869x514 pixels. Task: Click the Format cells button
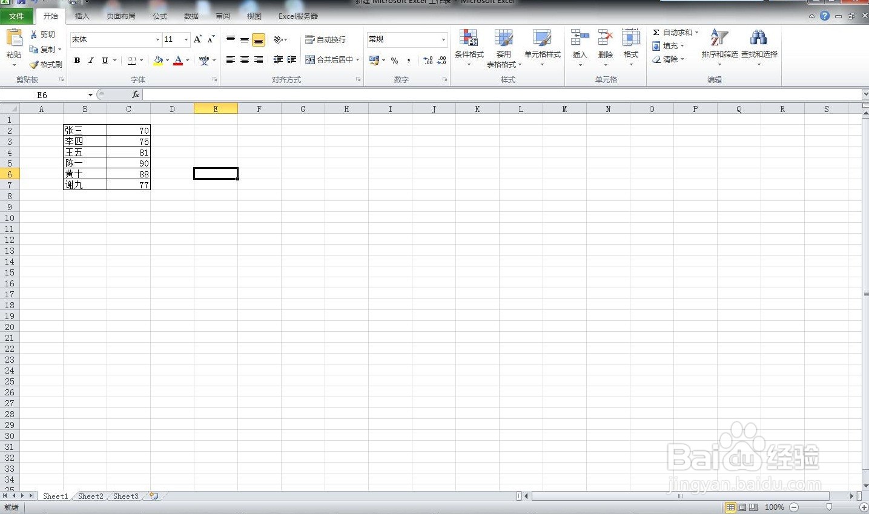coord(631,47)
